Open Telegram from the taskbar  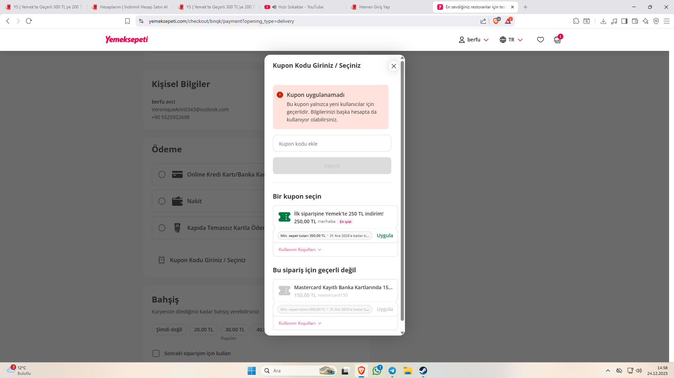pos(392,371)
